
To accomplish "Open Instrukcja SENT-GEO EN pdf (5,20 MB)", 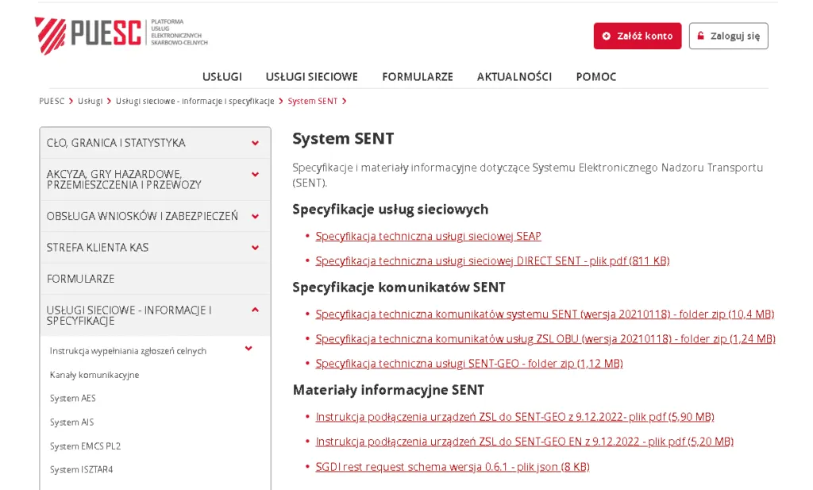I will click(x=525, y=442).
